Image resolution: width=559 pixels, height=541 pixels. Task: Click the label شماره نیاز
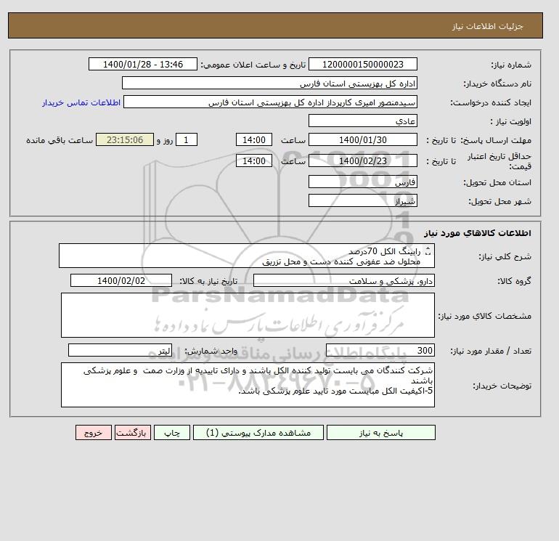point(511,65)
